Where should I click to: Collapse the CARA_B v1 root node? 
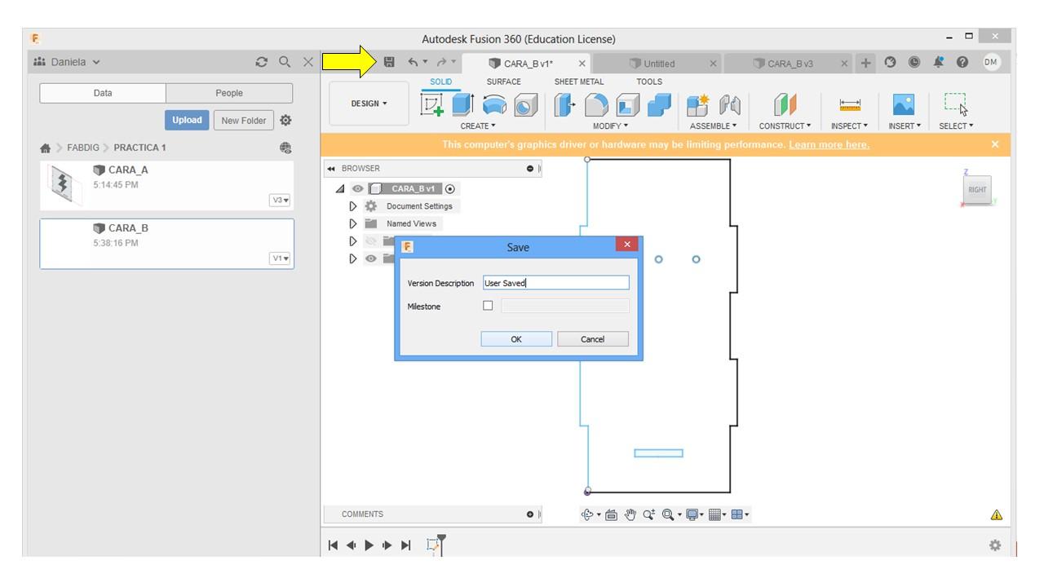pos(341,188)
